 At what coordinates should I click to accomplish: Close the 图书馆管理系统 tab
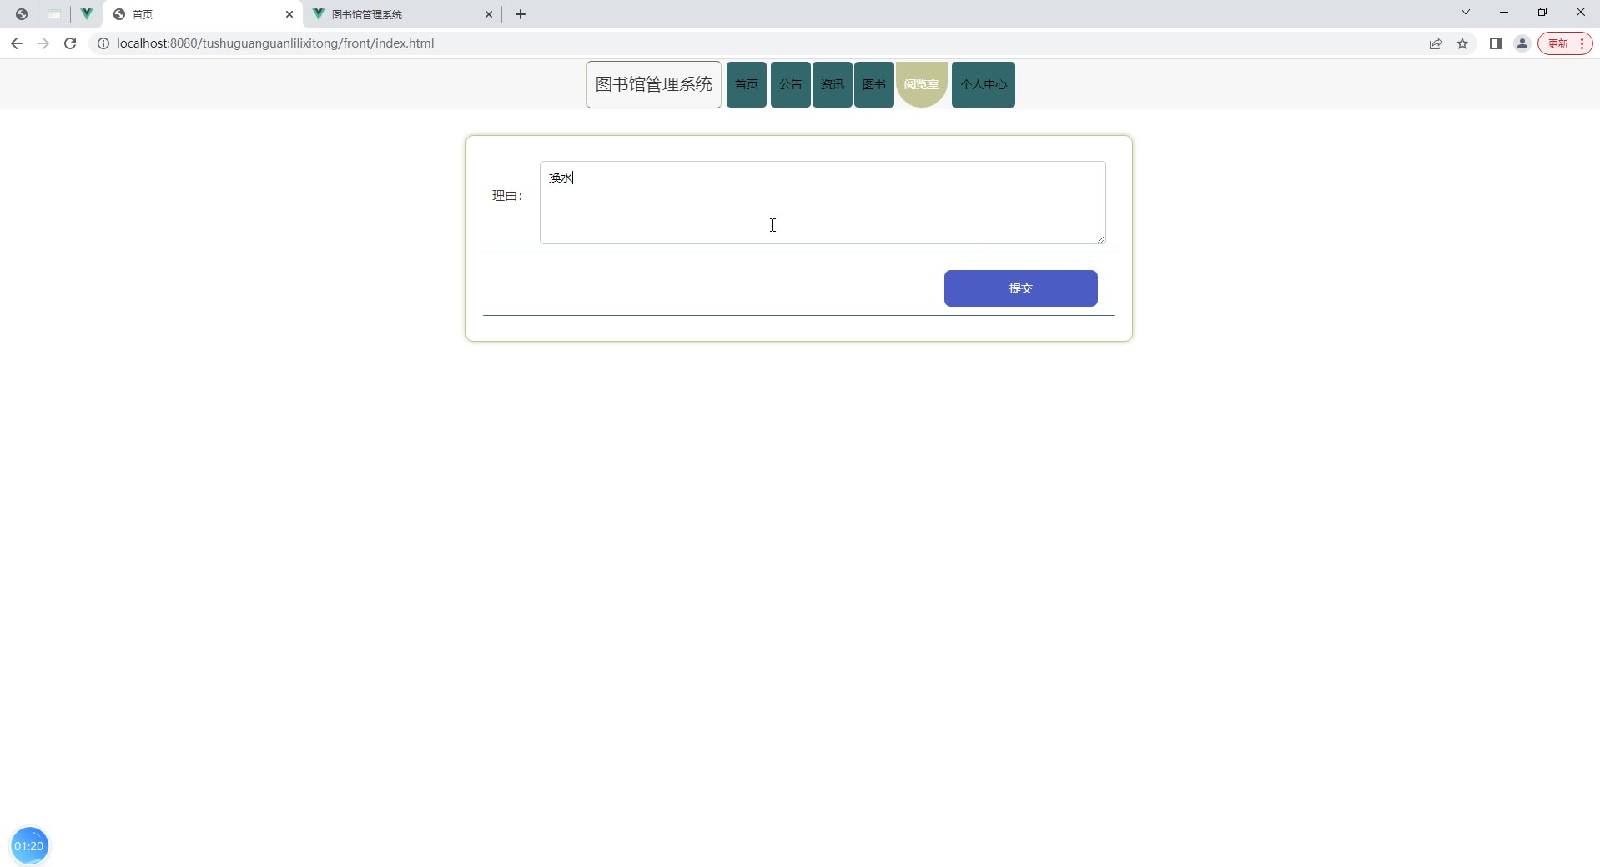coord(489,14)
